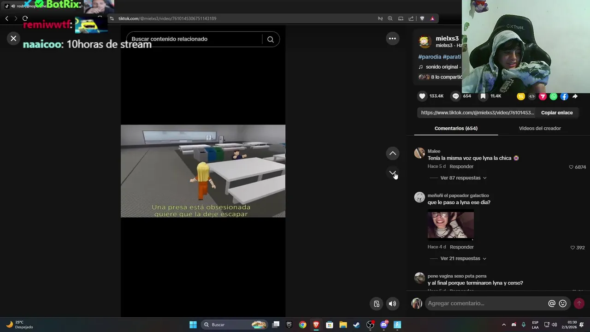Send to friends with the red paper-plane icon
Image resolution: width=590 pixels, height=332 pixels.
point(543,96)
